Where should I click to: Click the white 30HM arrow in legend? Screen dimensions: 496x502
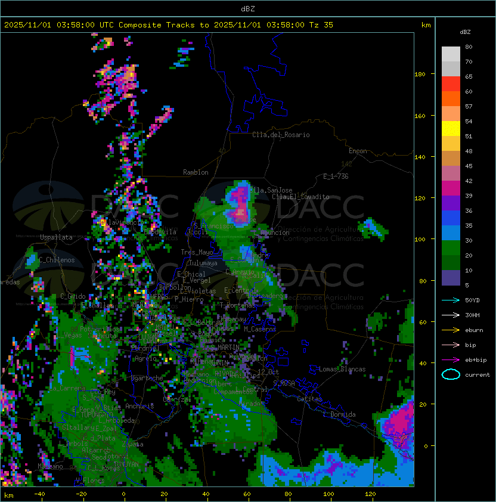[x=451, y=315]
